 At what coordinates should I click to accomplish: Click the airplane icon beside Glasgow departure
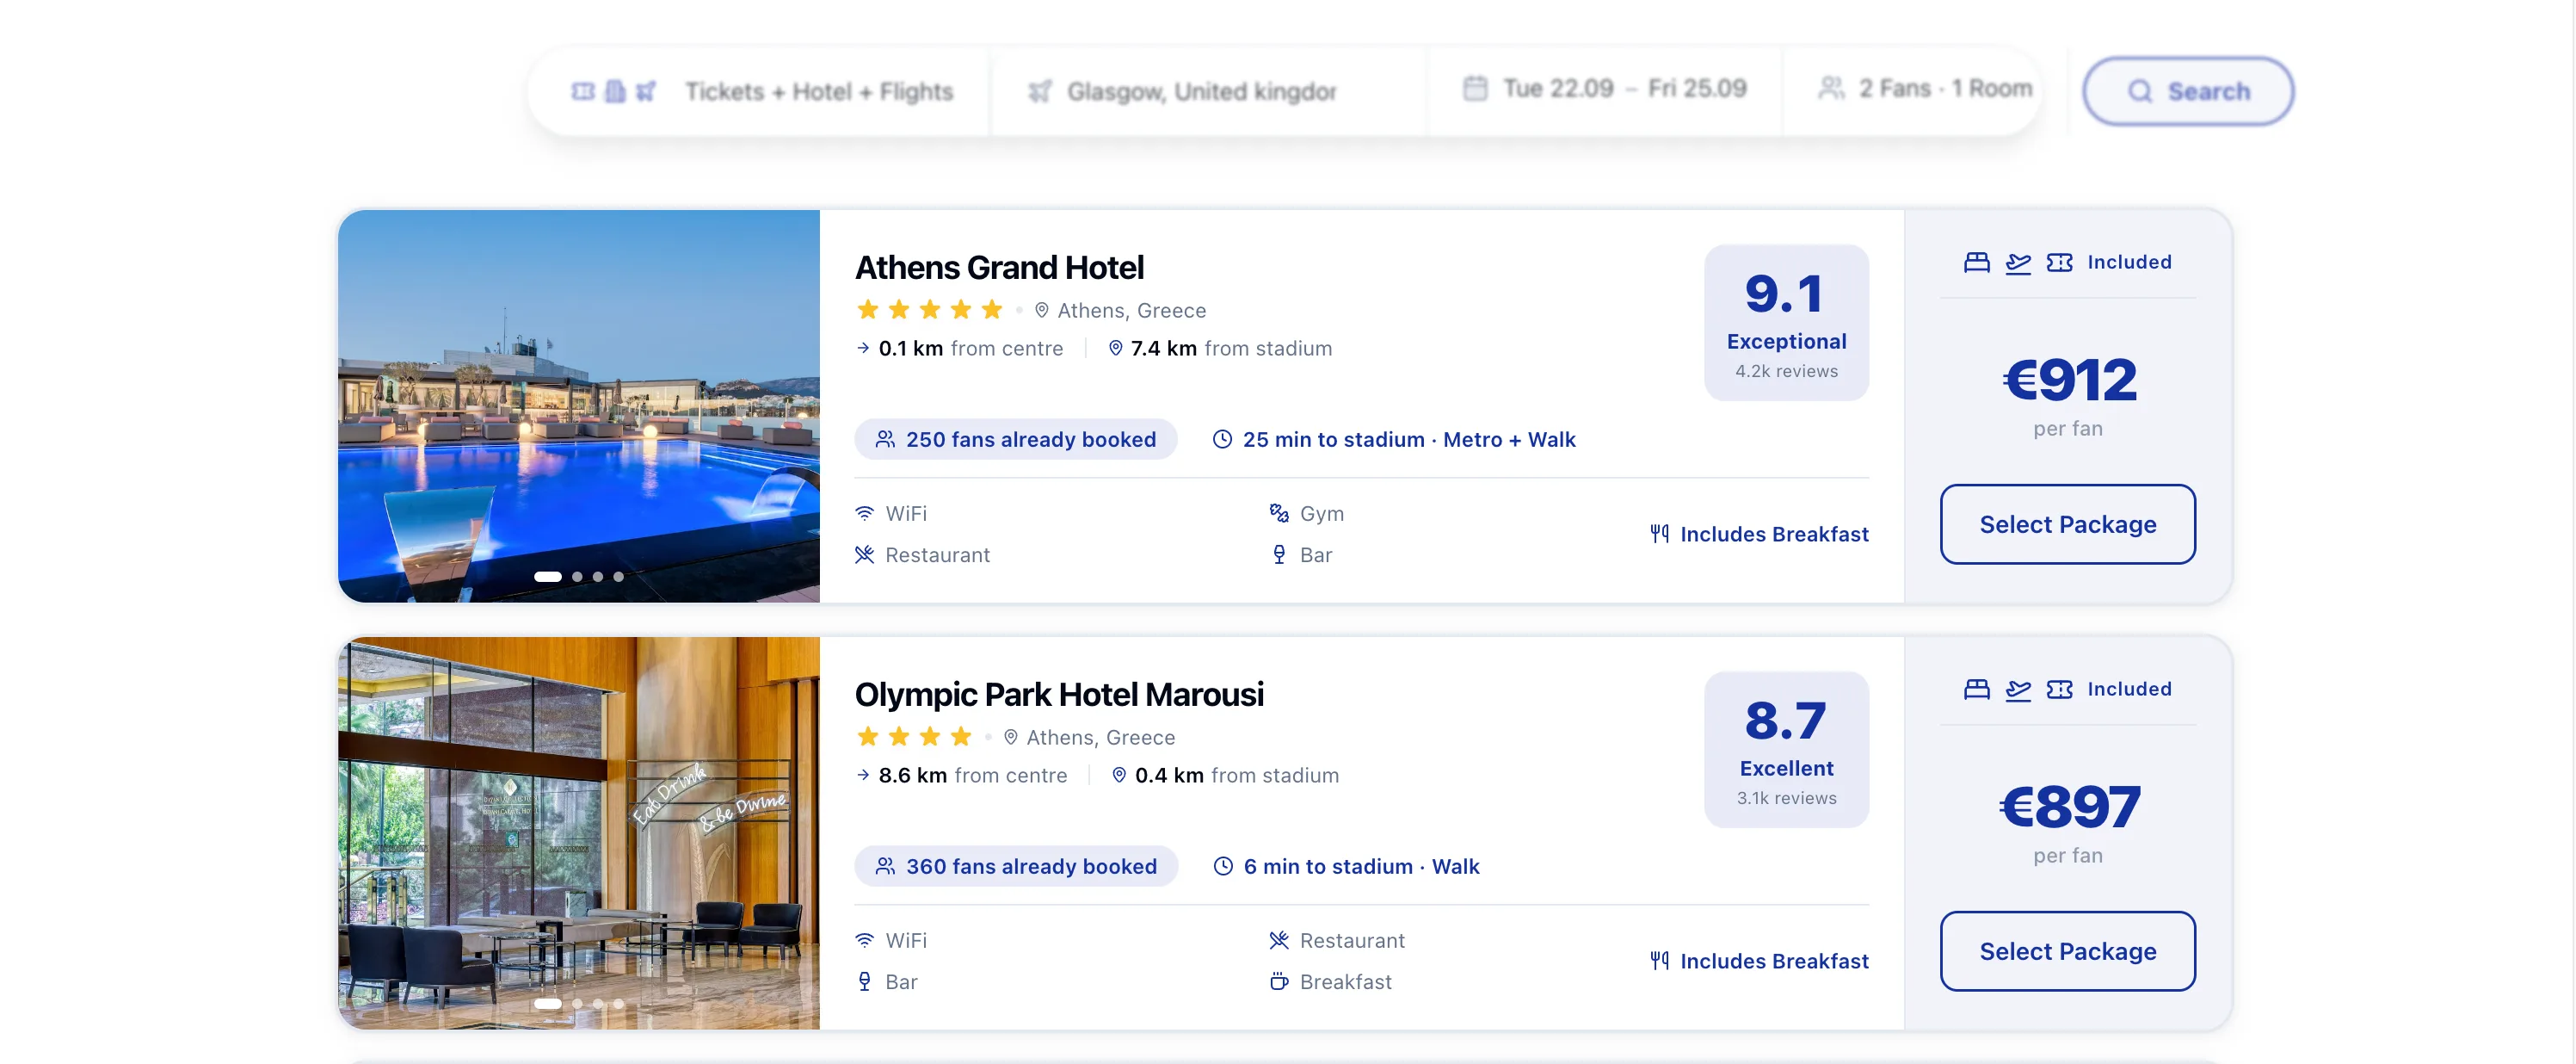[1040, 91]
